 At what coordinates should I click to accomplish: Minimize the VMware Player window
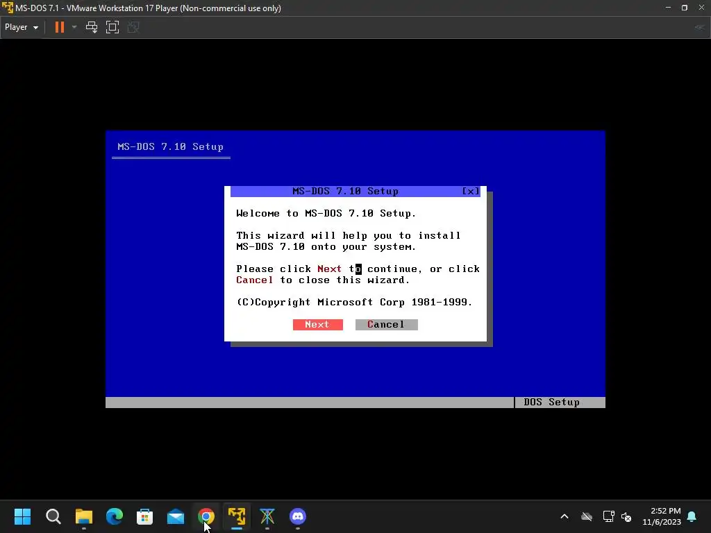click(668, 8)
